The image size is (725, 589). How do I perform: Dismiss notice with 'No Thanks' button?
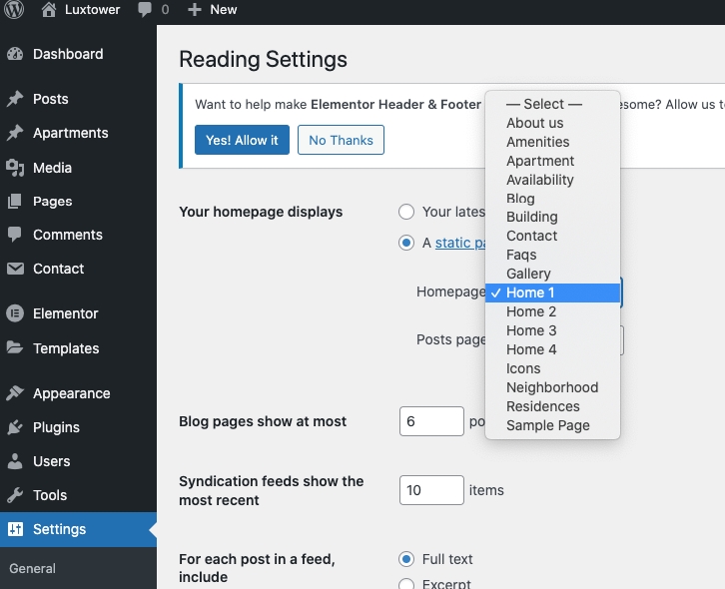tap(341, 140)
